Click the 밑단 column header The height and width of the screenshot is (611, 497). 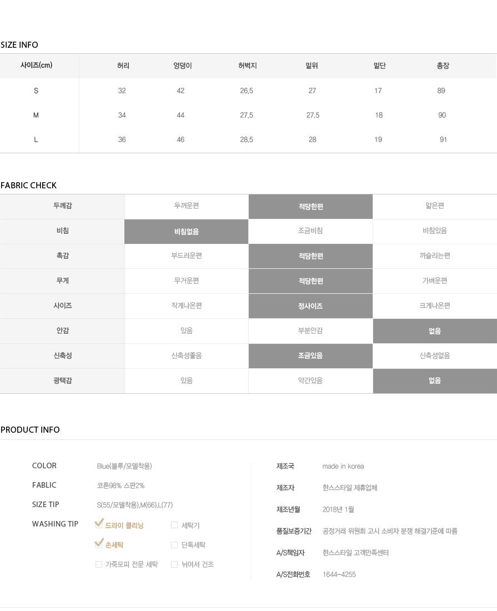[379, 66]
